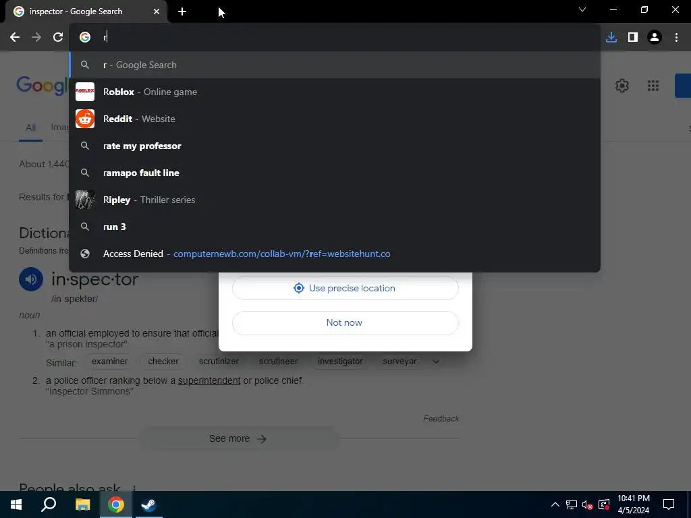Choose the Roblox Online game suggestion
Viewport: 691px width, 518px height.
click(x=335, y=92)
